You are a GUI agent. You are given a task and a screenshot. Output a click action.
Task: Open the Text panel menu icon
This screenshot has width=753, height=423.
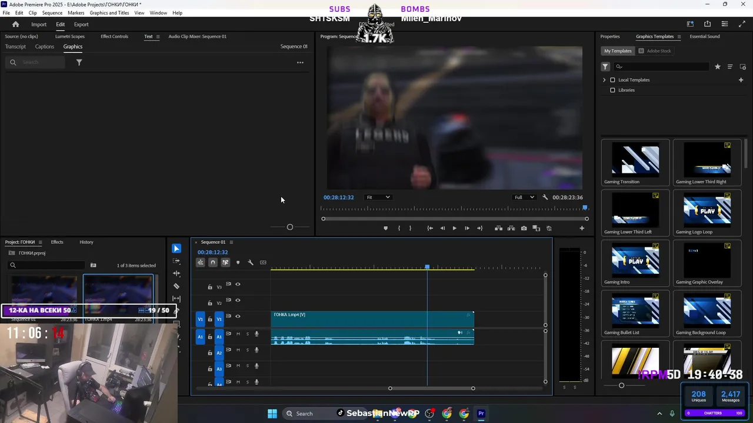tap(158, 36)
